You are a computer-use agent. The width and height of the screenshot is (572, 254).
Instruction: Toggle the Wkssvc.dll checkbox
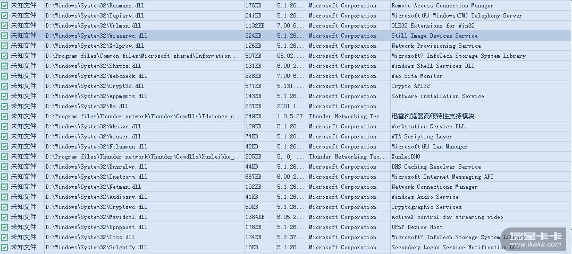[4, 126]
